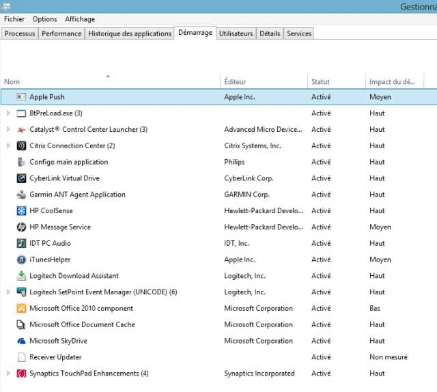Expand Citrix Connection Center entries
Screen dimensions: 437x392
pos(8,146)
